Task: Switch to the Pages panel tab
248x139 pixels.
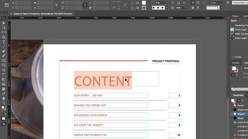Action: tap(235, 16)
